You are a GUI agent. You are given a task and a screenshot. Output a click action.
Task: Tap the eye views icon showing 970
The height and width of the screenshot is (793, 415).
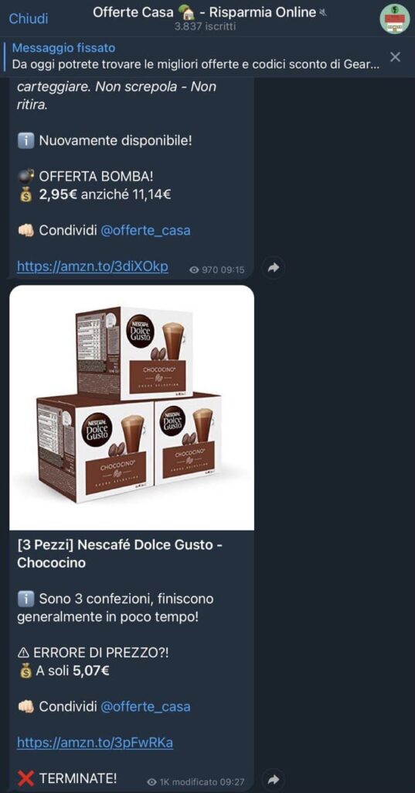[195, 270]
